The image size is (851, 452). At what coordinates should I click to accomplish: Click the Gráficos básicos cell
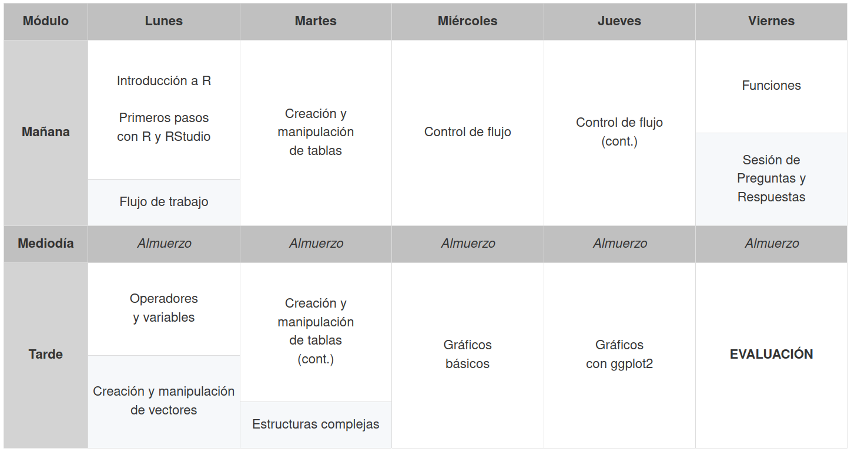point(467,355)
